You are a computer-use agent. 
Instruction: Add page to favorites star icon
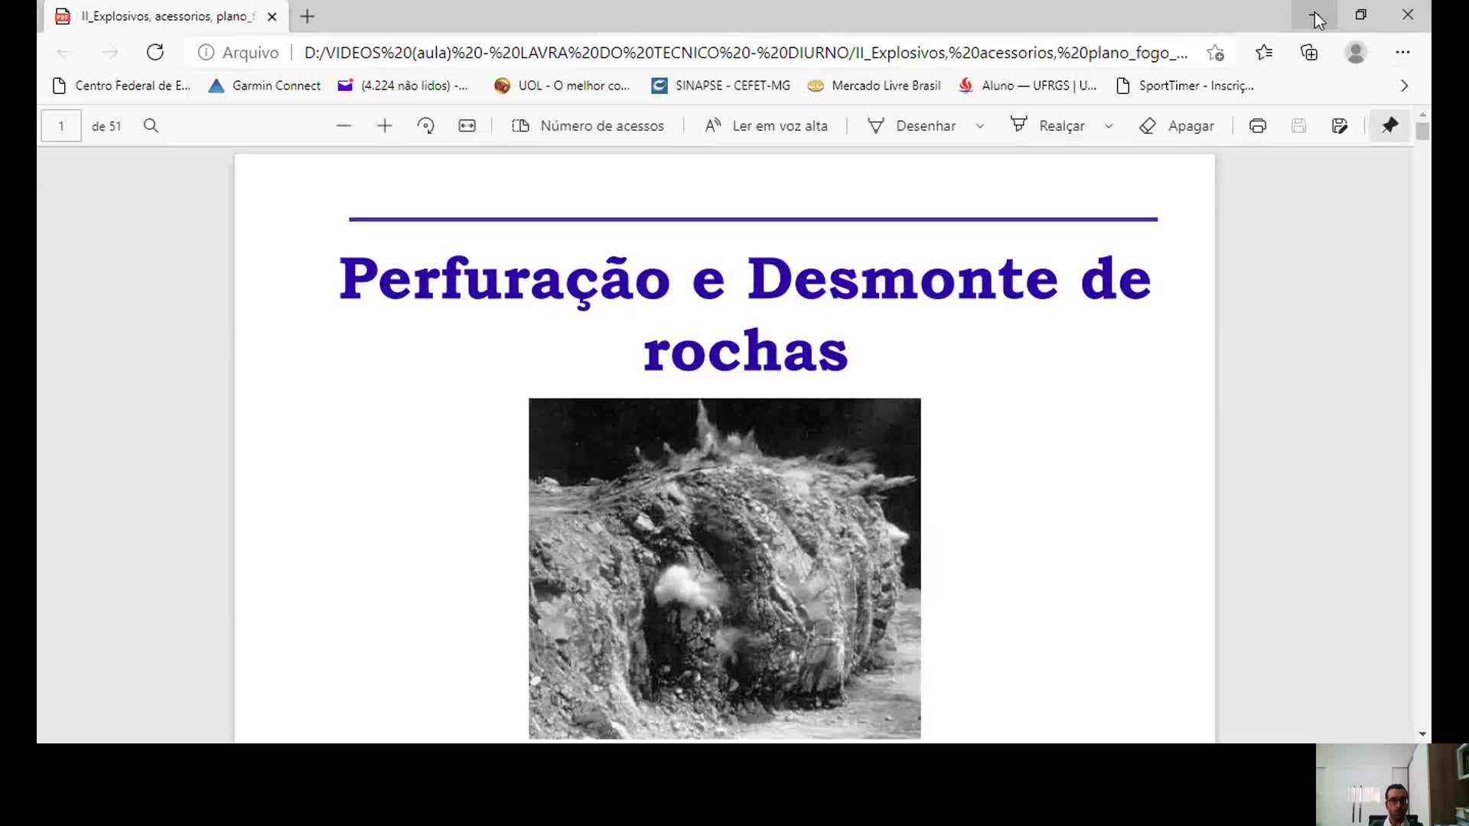1216,53
